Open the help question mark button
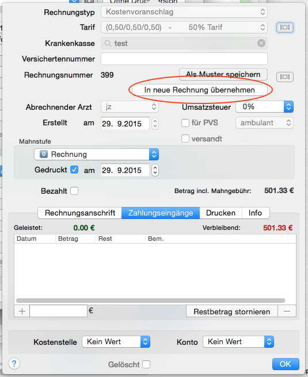 (14, 364)
